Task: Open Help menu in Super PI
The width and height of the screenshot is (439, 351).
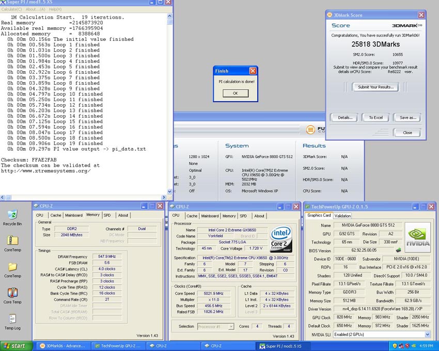Action: (x=55, y=9)
